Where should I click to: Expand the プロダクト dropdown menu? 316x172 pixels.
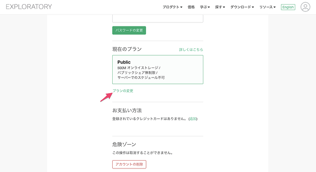coord(172,7)
